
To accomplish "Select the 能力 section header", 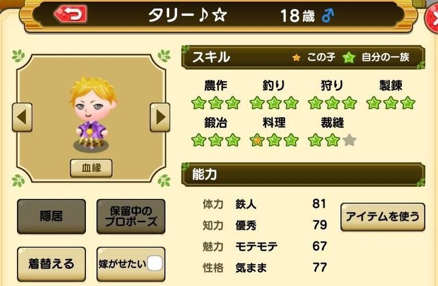I will [x=303, y=174].
